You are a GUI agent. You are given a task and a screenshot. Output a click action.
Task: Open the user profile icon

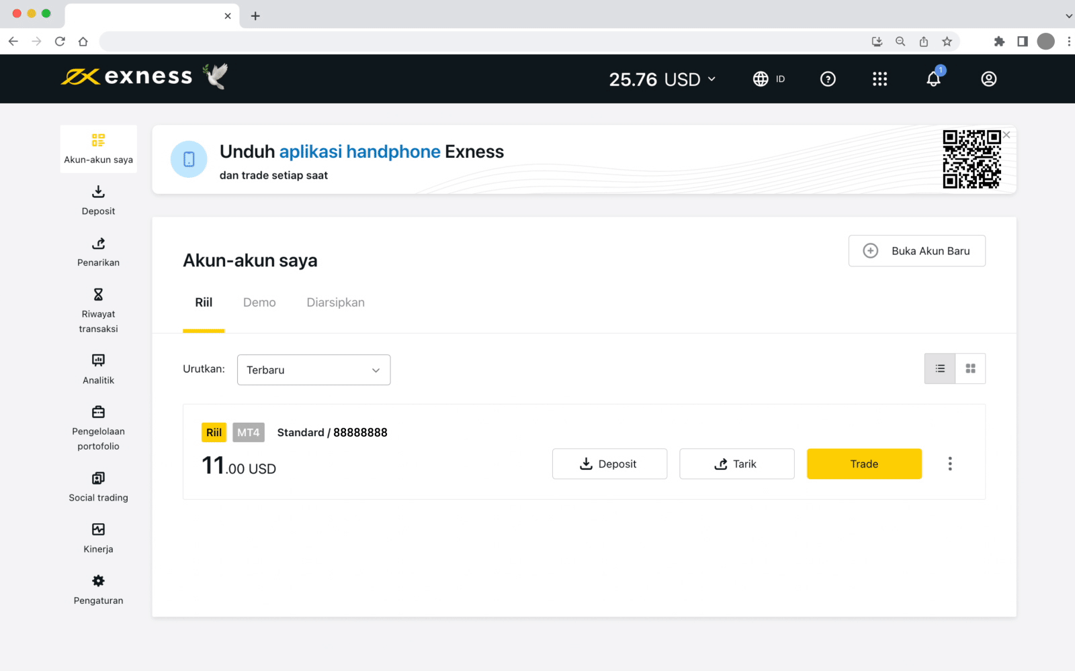point(988,79)
